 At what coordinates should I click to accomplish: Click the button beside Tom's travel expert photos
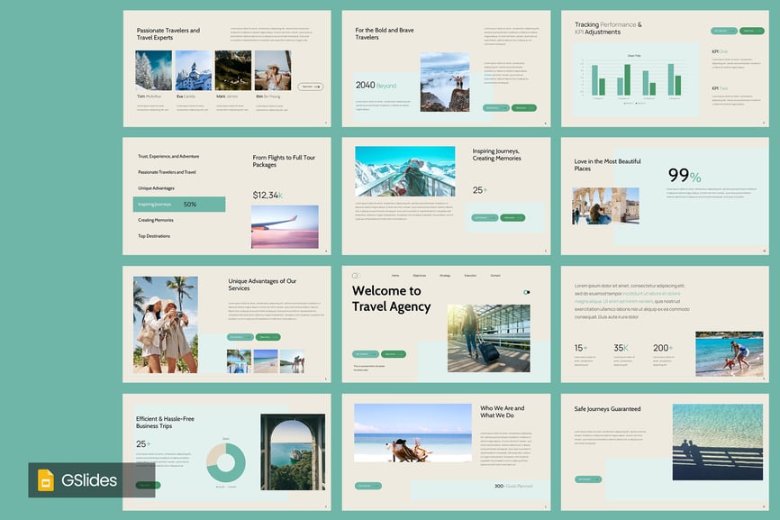[x=312, y=87]
